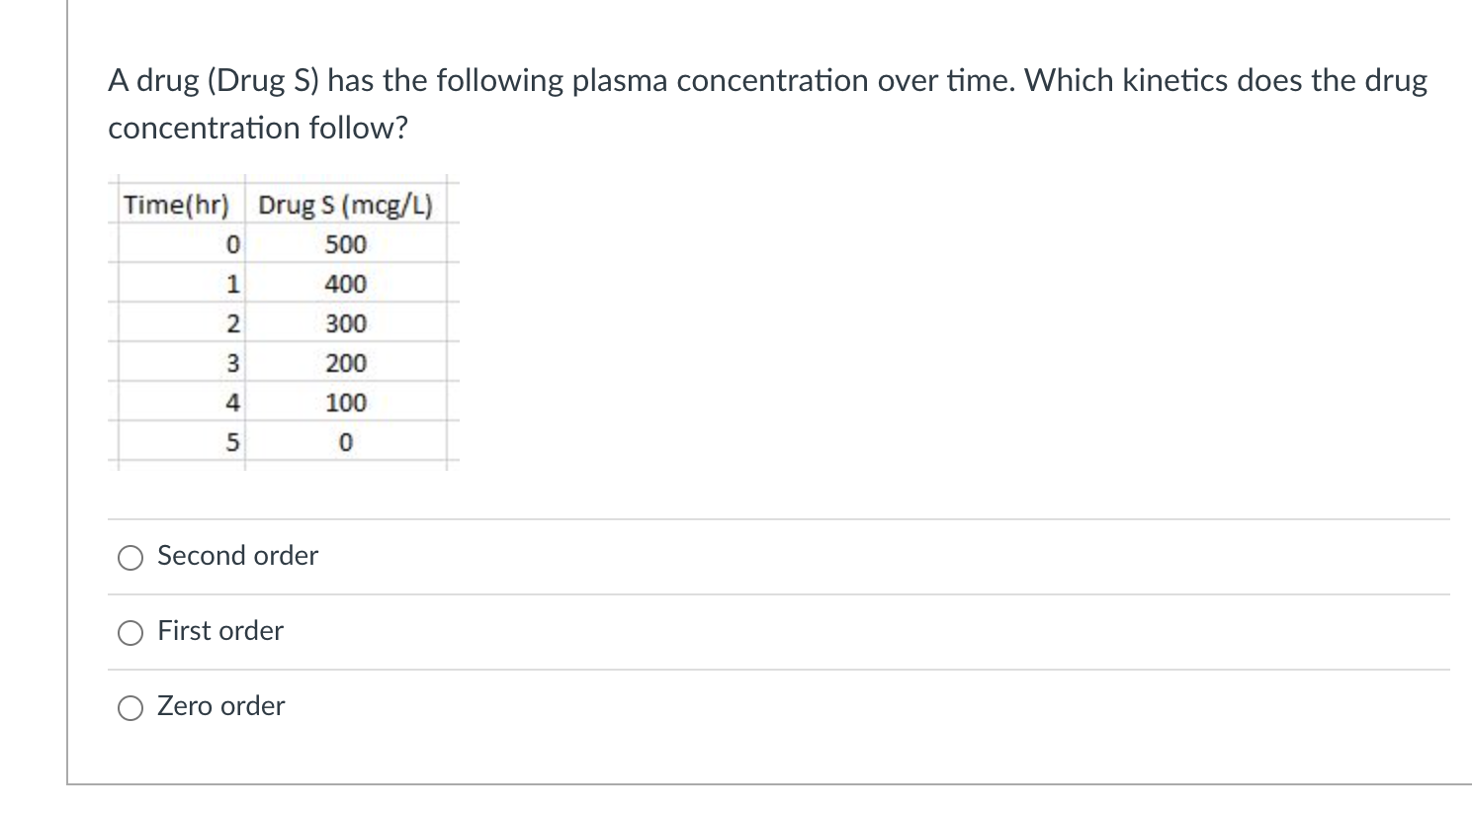This screenshot has width=1472, height=817.
Task: Select the time cell showing 3
Action: click(232, 363)
